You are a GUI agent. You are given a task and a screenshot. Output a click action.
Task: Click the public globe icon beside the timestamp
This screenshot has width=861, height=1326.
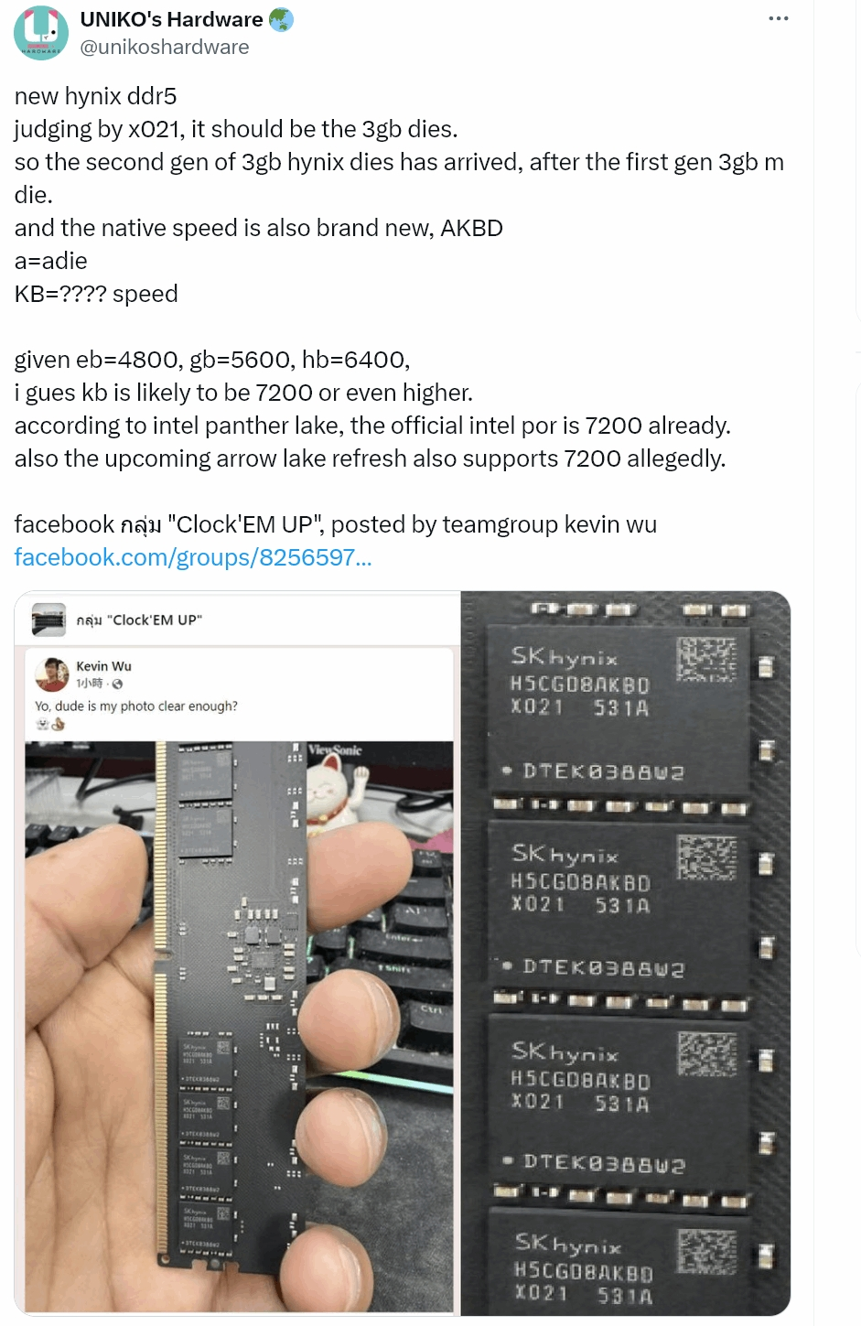pyautogui.click(x=117, y=684)
